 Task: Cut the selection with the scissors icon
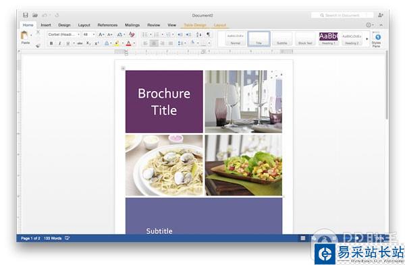click(x=38, y=32)
